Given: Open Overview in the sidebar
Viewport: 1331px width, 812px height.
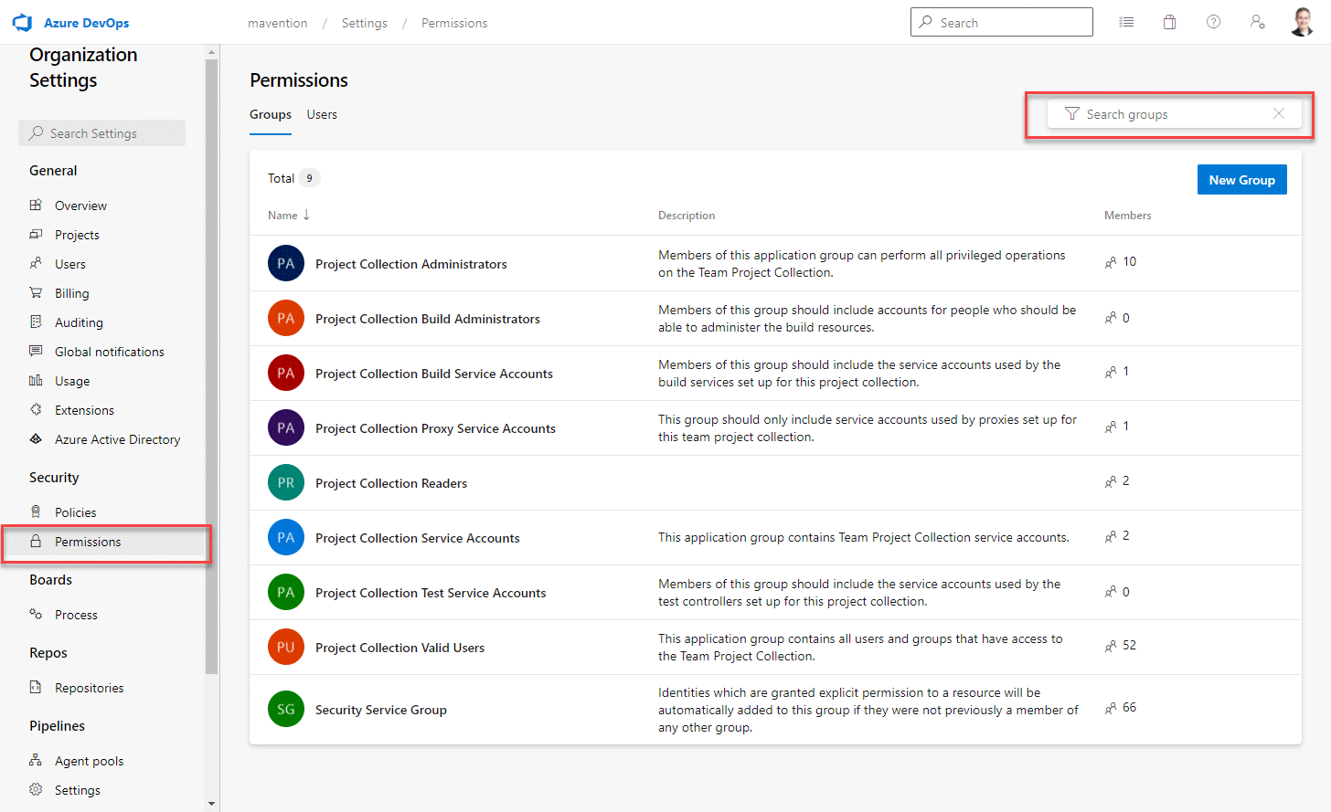Looking at the screenshot, I should pos(80,206).
